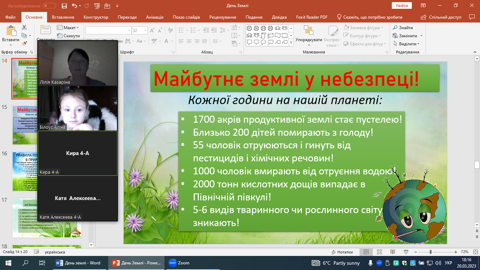Open the Replace (Замінити) dropdown arrow
Image resolution: width=480 pixels, height=270 pixels.
click(422, 36)
